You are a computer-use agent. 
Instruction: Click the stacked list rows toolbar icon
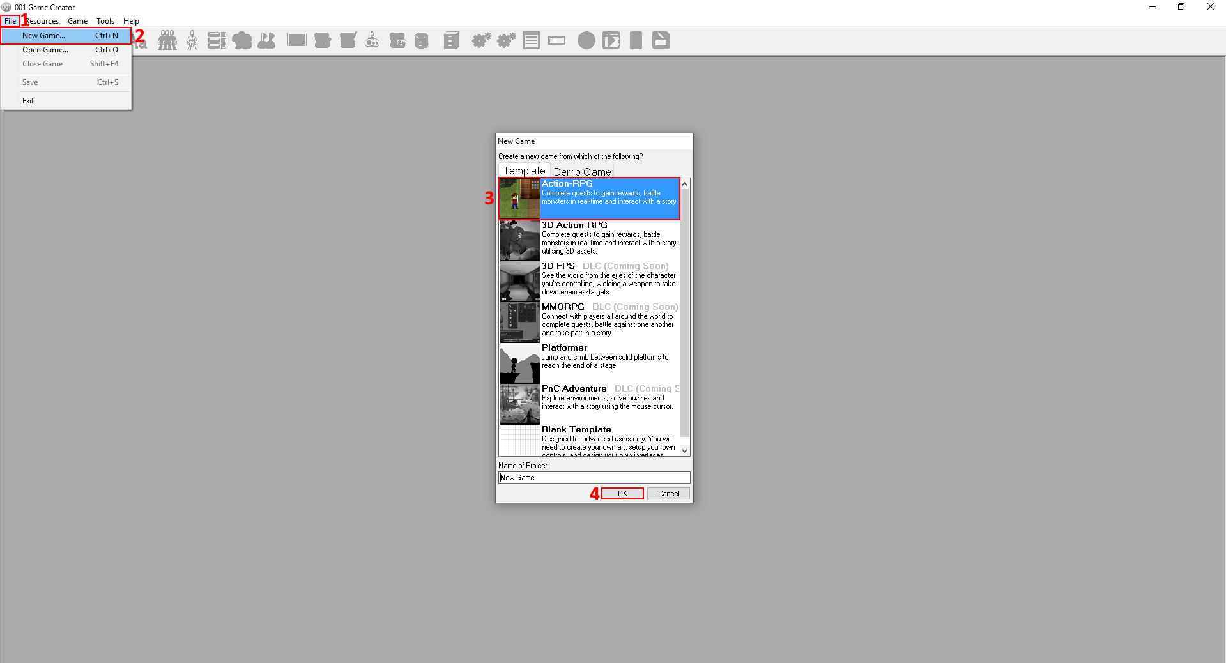click(217, 40)
